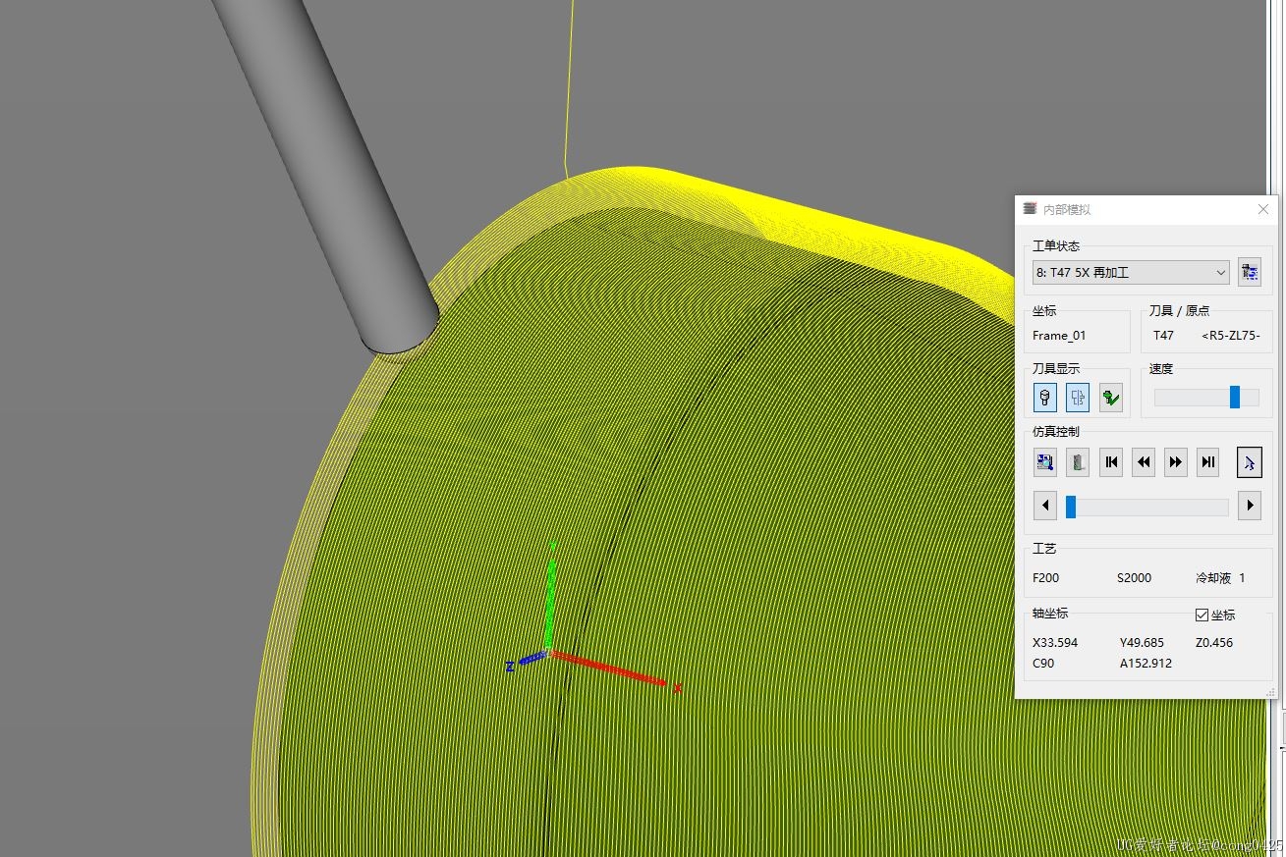Screen dimensions: 1286x857
Task: Click the green check tool display icon
Action: (1110, 398)
